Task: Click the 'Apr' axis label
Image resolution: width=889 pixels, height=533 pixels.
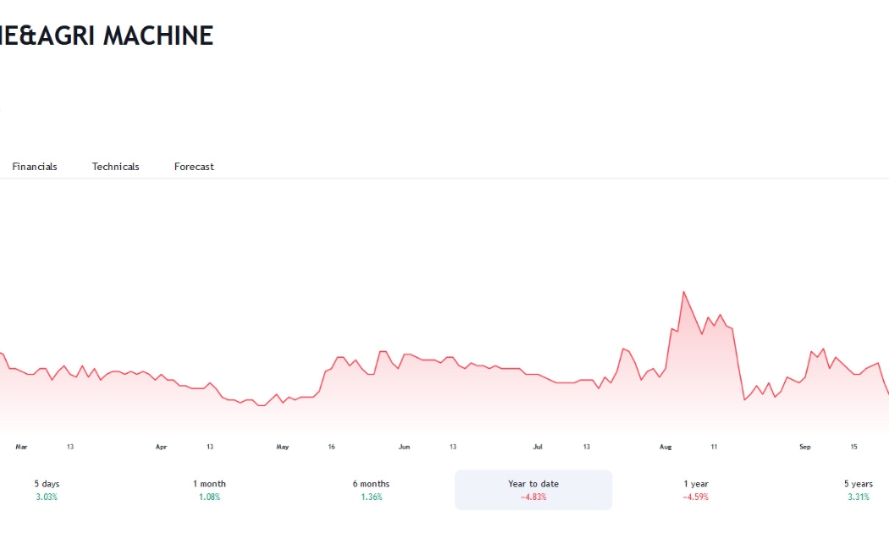Action: pos(161,447)
